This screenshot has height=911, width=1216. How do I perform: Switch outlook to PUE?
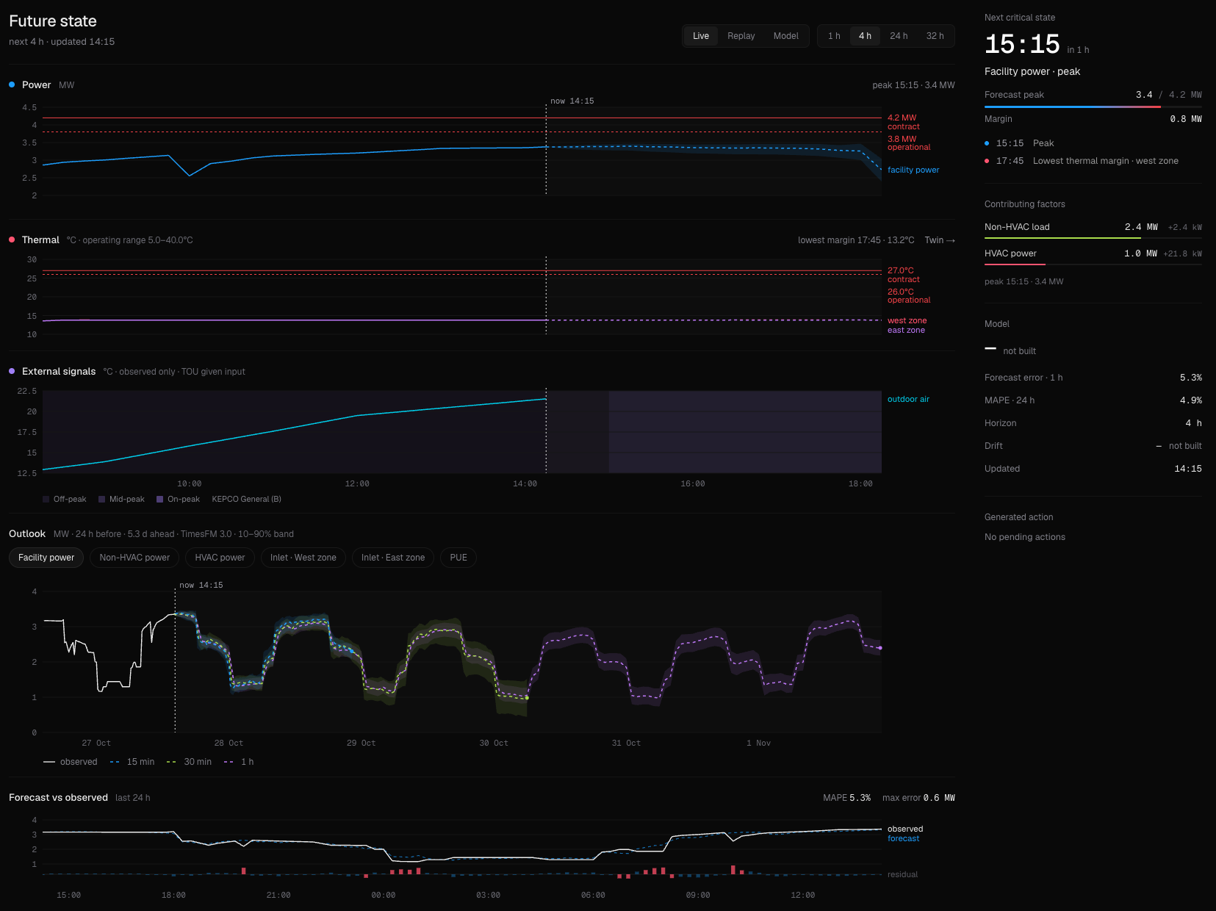click(x=458, y=558)
